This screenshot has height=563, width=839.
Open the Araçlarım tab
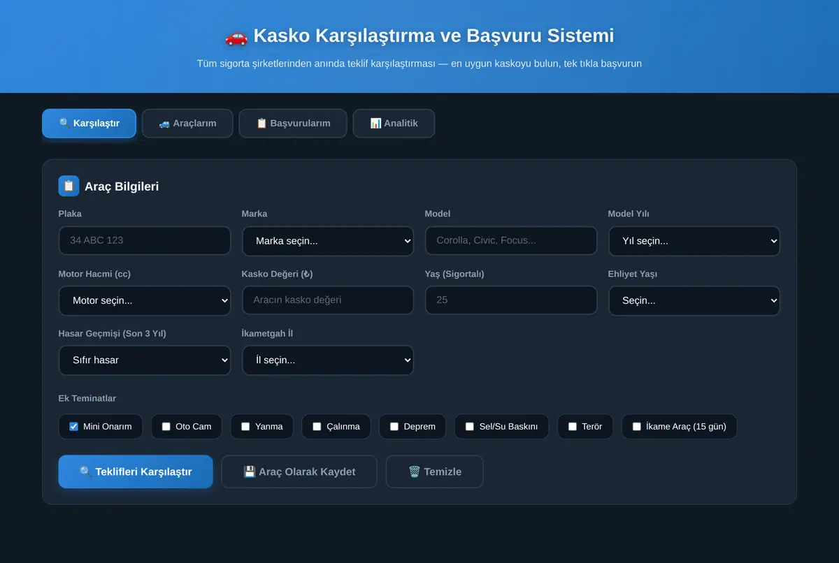(x=187, y=123)
